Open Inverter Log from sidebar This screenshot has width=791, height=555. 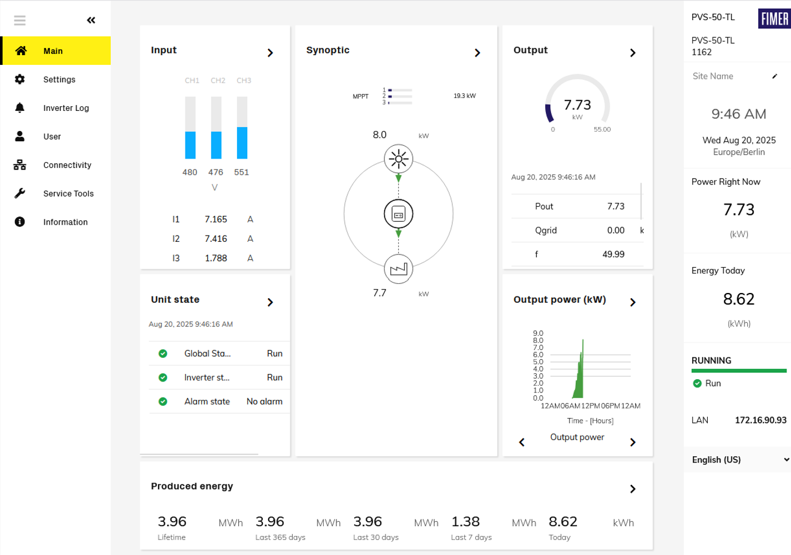coord(66,108)
